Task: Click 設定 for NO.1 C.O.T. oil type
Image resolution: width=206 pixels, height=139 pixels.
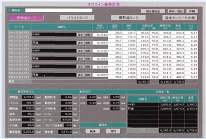Action: [80, 35]
